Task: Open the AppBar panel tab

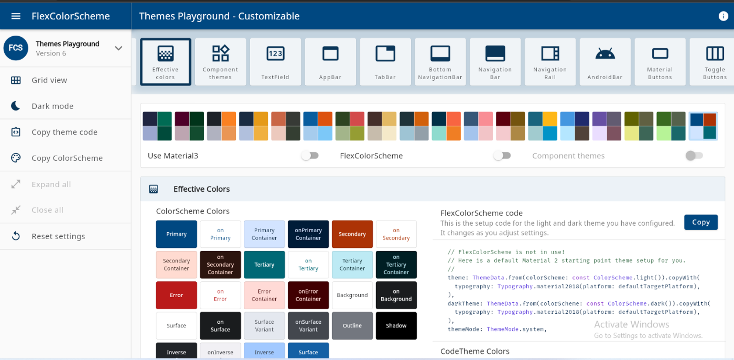Action: (330, 62)
